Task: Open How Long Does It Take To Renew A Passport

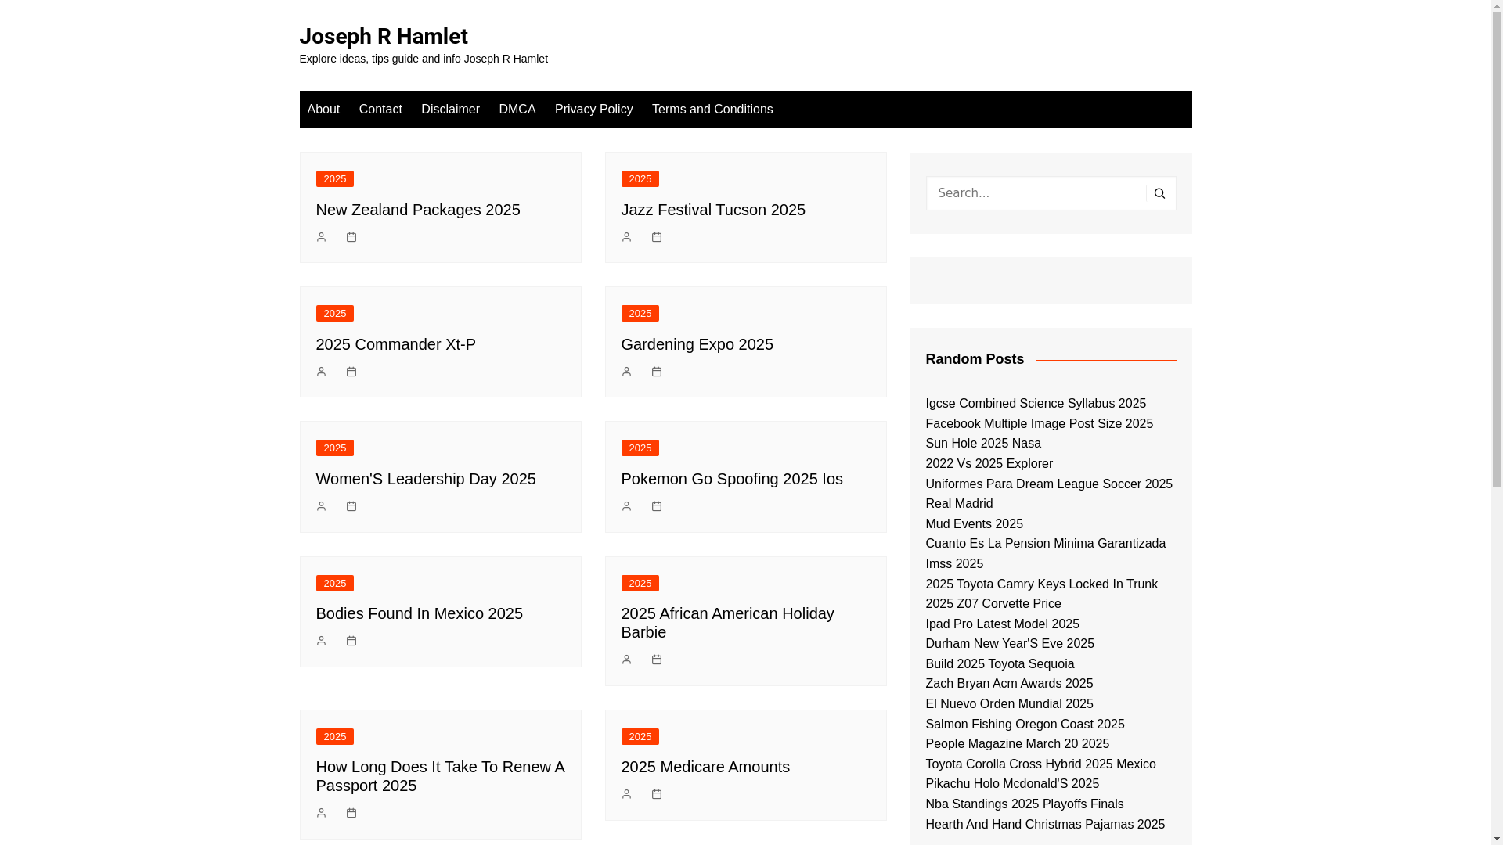Action: [x=440, y=776]
